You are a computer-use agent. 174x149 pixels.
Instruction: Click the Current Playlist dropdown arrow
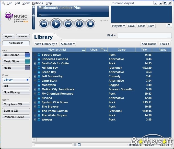click(x=155, y=3)
